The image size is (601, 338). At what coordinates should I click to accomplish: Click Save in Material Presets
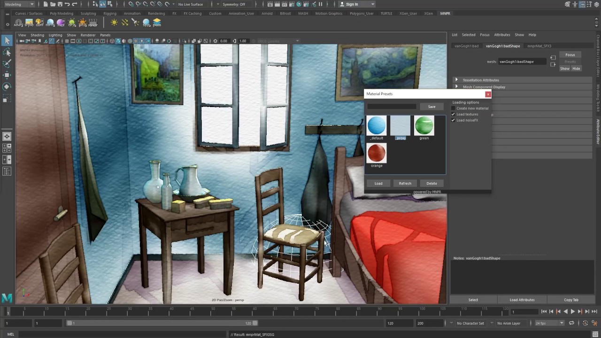431,107
